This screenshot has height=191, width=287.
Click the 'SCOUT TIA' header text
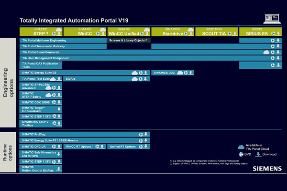point(214,33)
